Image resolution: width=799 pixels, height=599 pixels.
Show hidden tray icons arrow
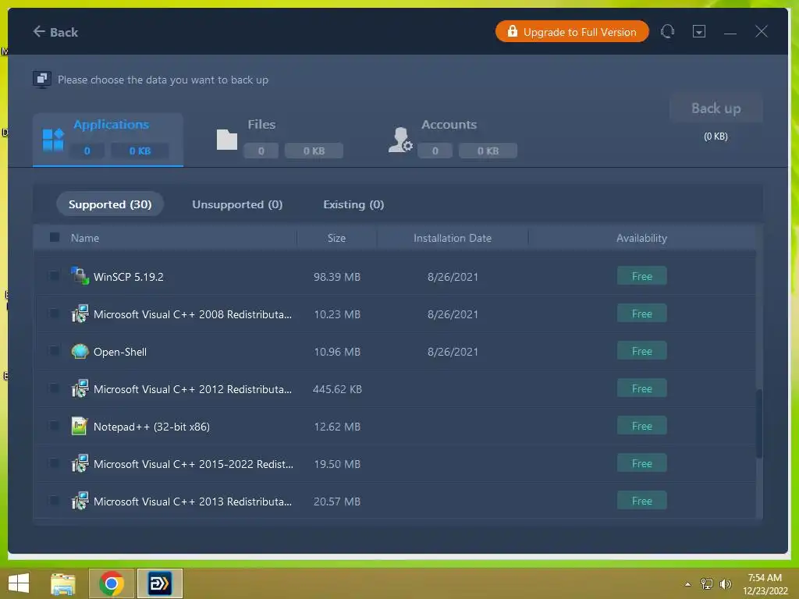[687, 583]
